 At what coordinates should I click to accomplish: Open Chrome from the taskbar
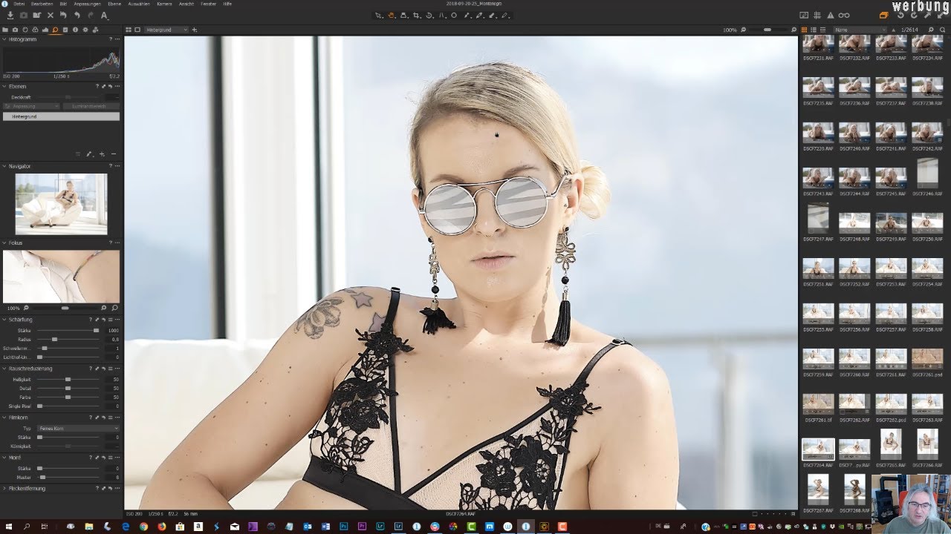[143, 527]
